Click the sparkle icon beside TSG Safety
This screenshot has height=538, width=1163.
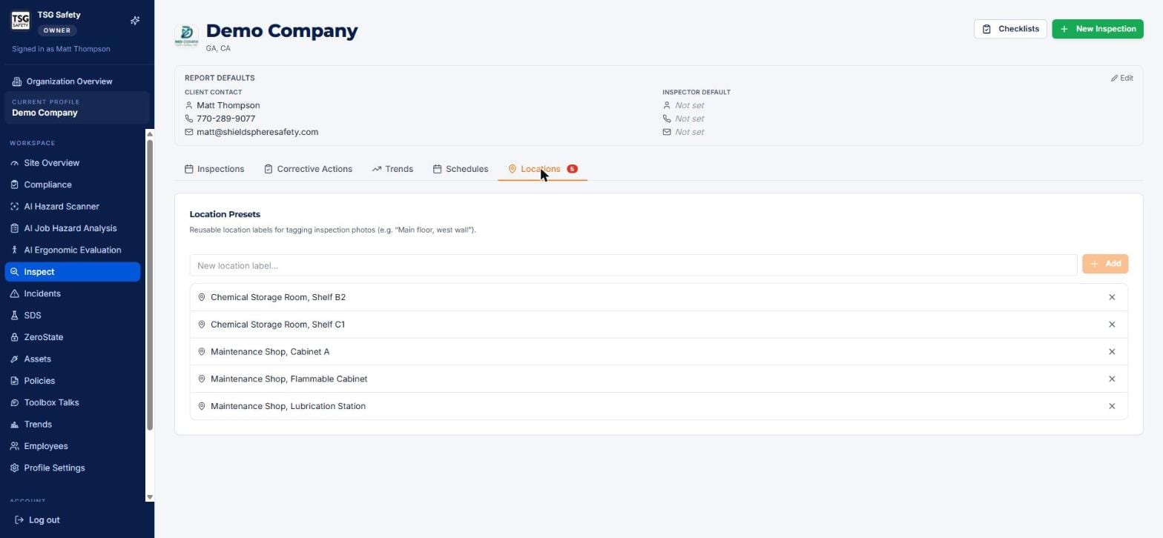(x=135, y=21)
